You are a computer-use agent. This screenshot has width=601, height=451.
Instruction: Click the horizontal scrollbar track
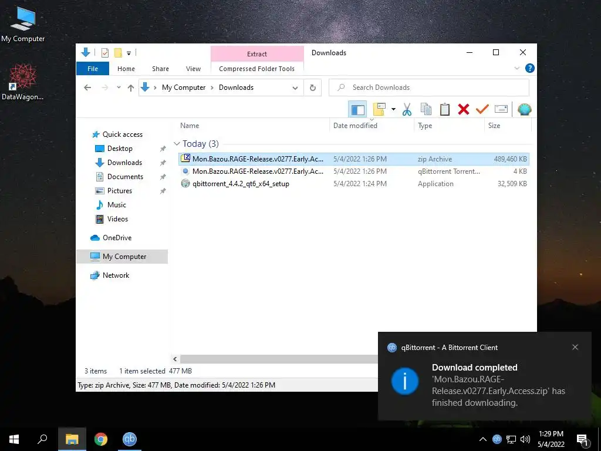[279, 359]
